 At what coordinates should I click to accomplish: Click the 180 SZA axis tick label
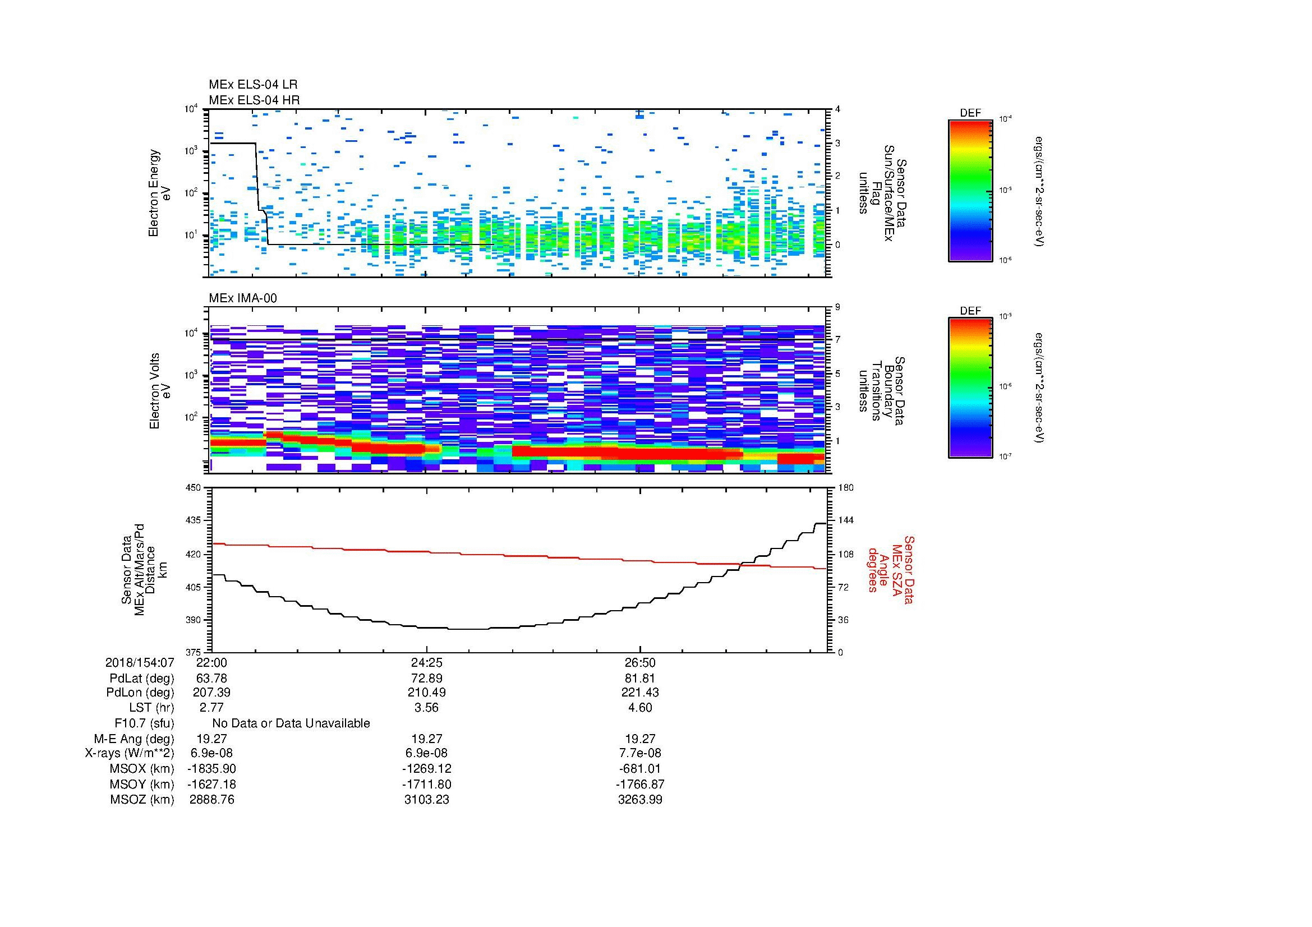click(845, 488)
